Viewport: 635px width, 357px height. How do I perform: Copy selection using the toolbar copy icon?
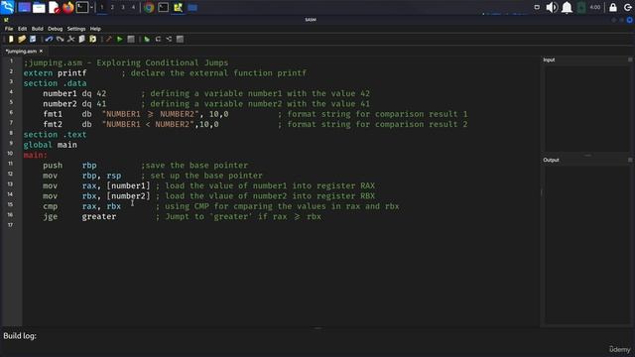(81, 40)
